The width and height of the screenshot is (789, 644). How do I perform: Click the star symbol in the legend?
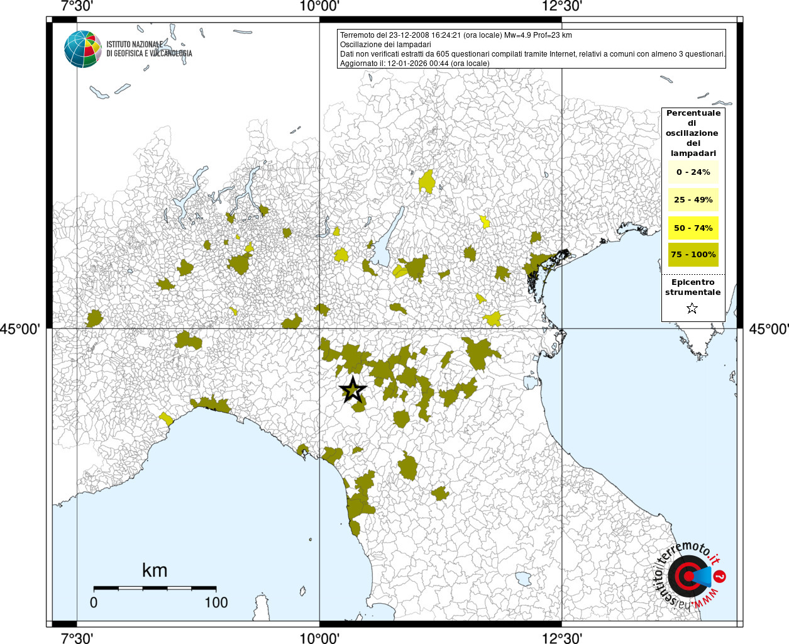(692, 308)
